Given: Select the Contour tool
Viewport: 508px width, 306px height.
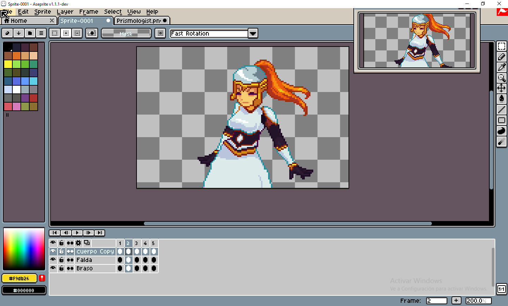Looking at the screenshot, I should [x=501, y=131].
